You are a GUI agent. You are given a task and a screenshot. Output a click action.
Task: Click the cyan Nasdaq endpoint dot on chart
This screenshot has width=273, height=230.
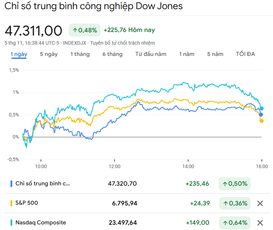click(x=262, y=108)
